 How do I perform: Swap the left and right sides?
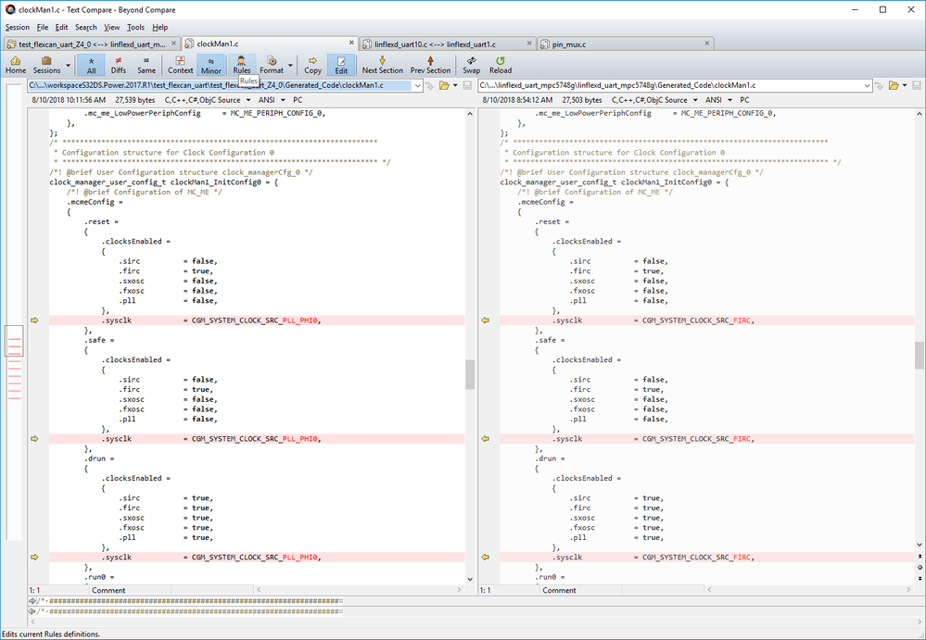point(471,65)
